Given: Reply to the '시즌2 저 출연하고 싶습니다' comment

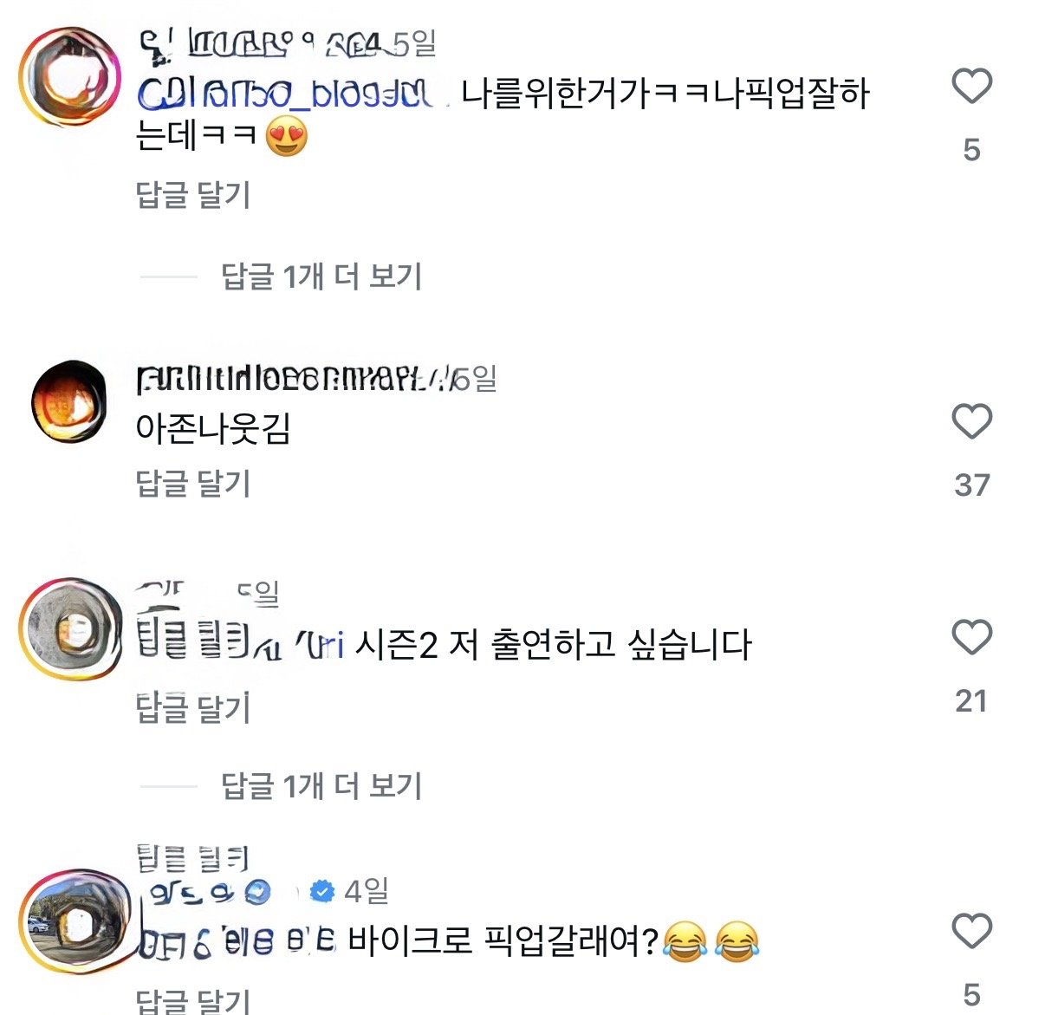Looking at the screenshot, I should 193,708.
